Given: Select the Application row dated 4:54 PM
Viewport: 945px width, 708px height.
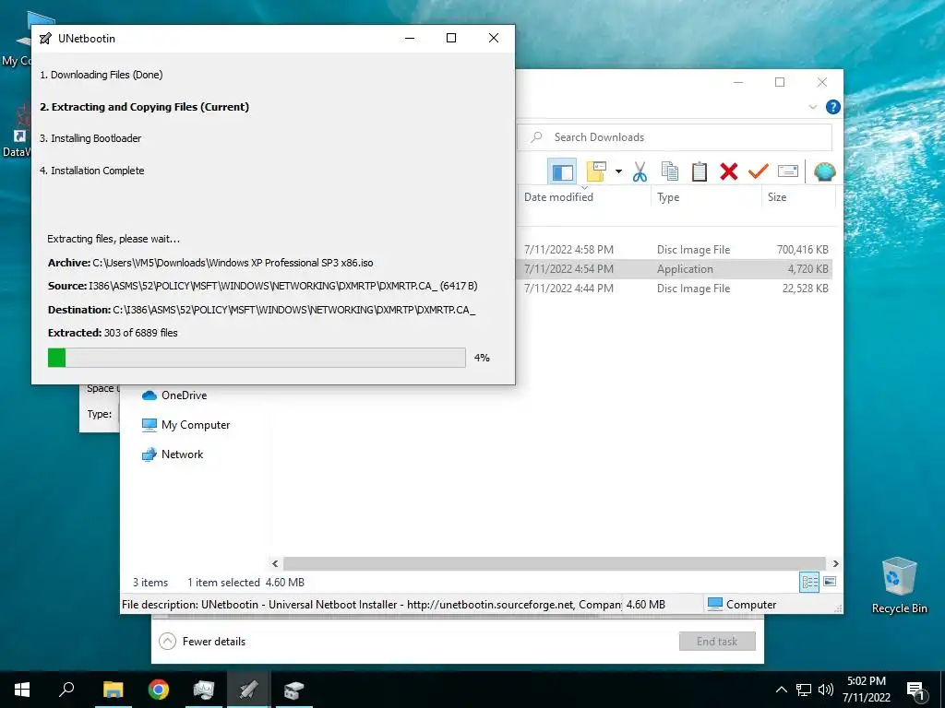Looking at the screenshot, I should click(x=675, y=268).
